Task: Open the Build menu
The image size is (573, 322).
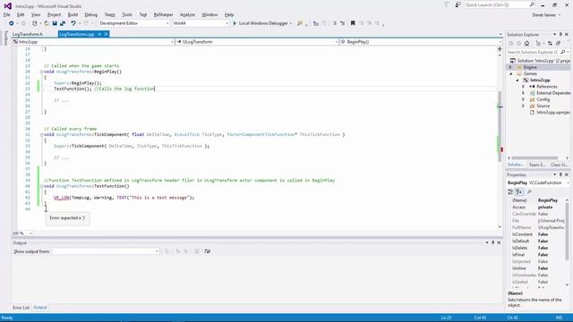Action: pyautogui.click(x=73, y=14)
